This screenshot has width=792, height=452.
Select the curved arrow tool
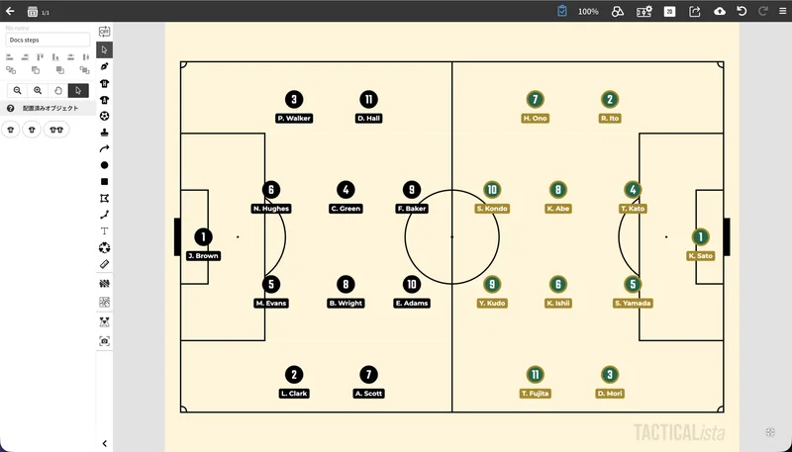[x=104, y=148]
